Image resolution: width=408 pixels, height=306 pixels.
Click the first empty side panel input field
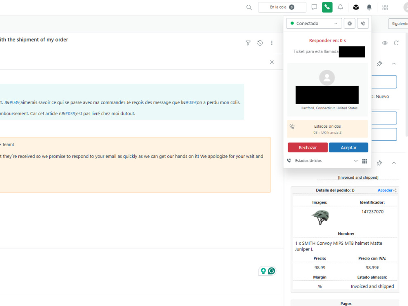[x=384, y=82]
